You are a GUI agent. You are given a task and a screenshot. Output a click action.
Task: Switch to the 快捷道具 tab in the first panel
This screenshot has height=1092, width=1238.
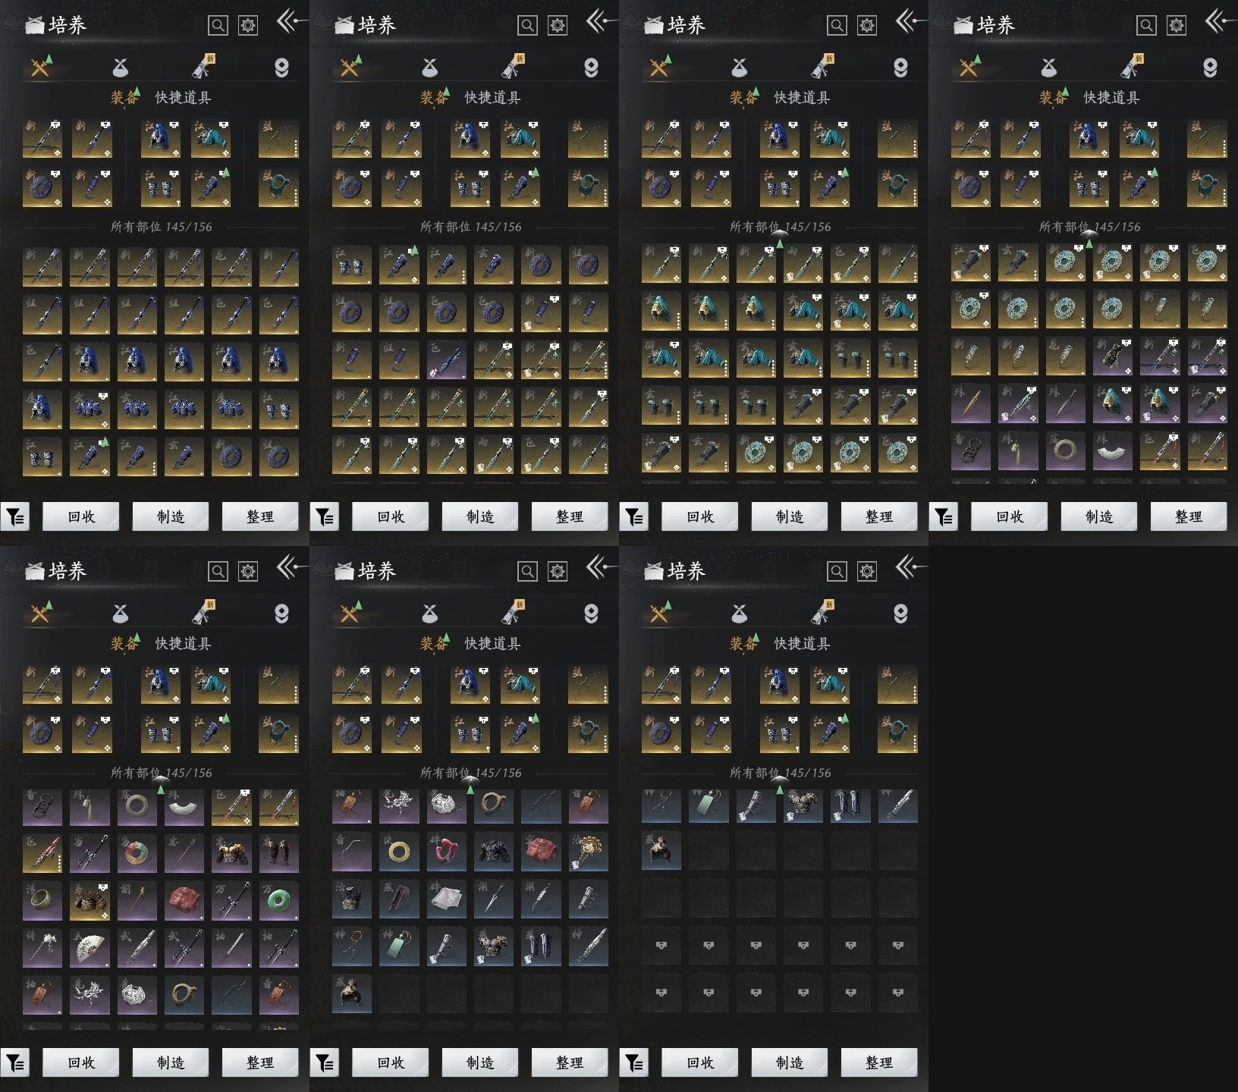coord(183,97)
